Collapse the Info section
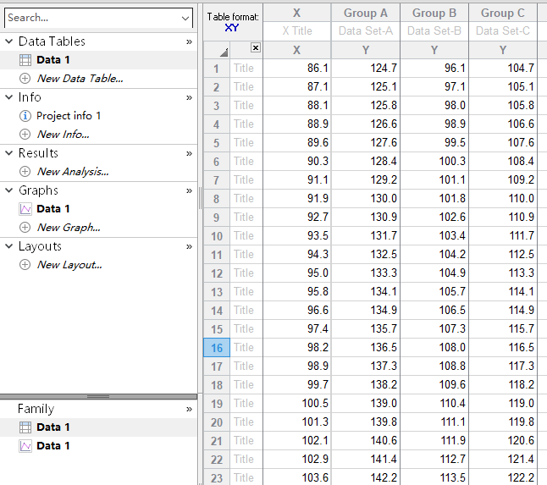 point(9,97)
